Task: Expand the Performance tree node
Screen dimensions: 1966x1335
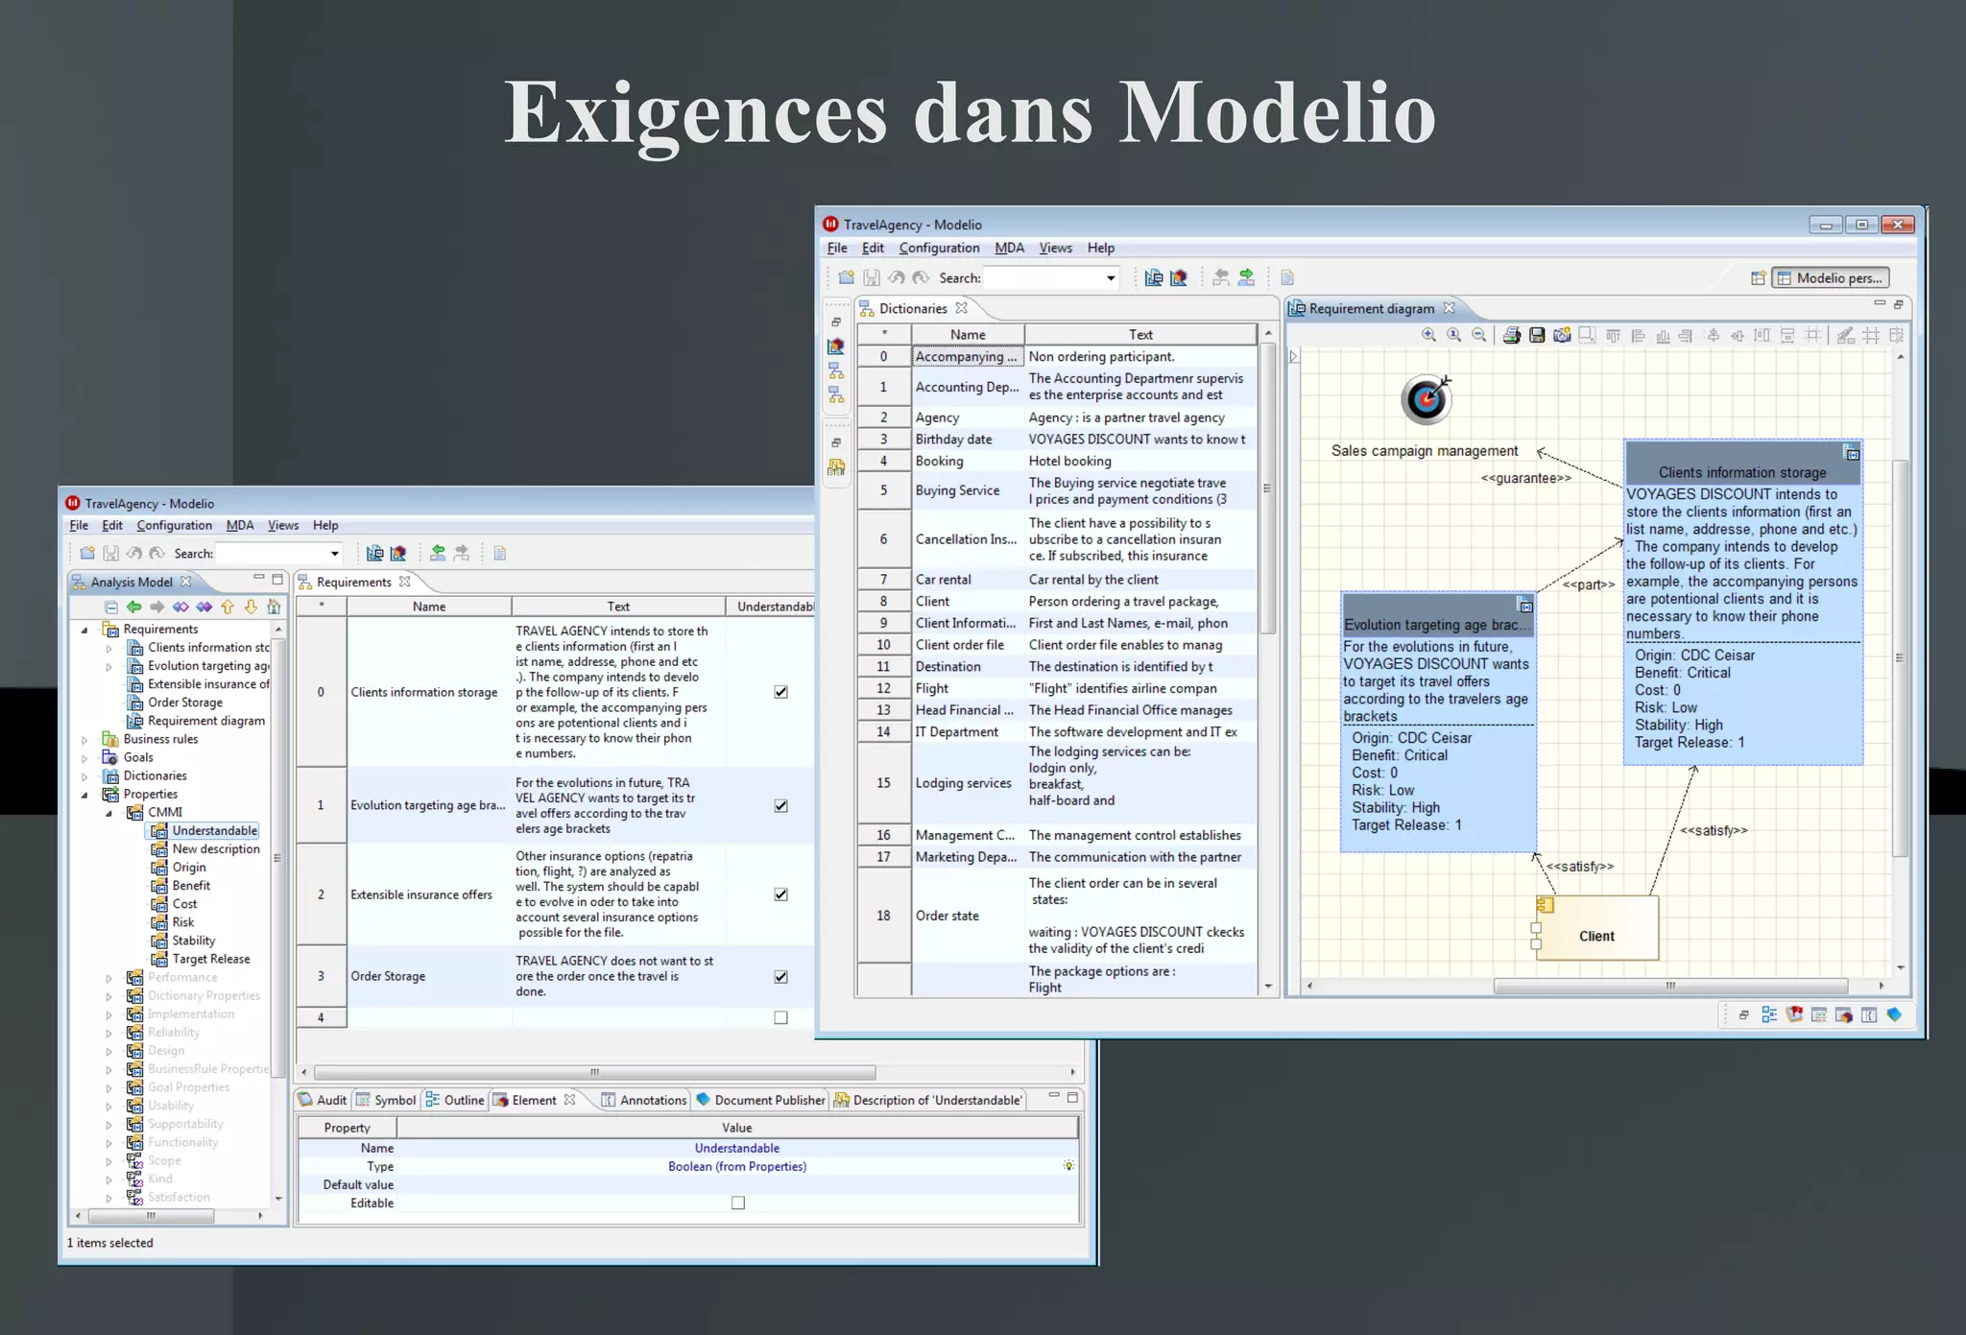Action: pos(108,978)
